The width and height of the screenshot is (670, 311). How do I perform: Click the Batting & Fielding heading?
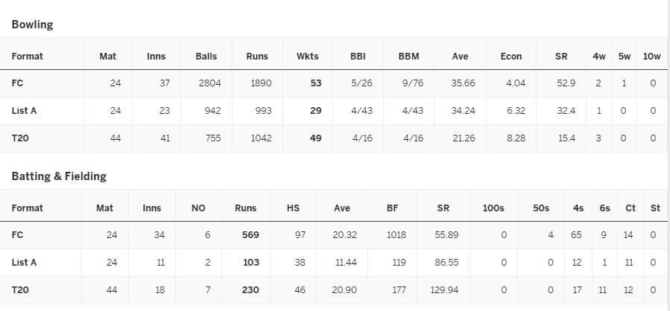pos(59,176)
